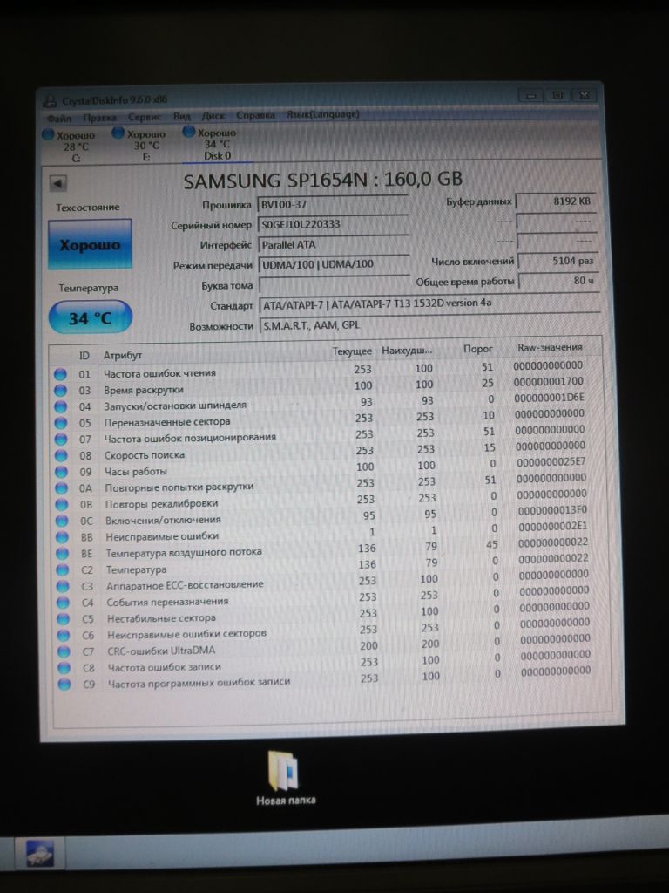This screenshot has width=669, height=893.
Task: Open the Файл menu
Action: 60,119
